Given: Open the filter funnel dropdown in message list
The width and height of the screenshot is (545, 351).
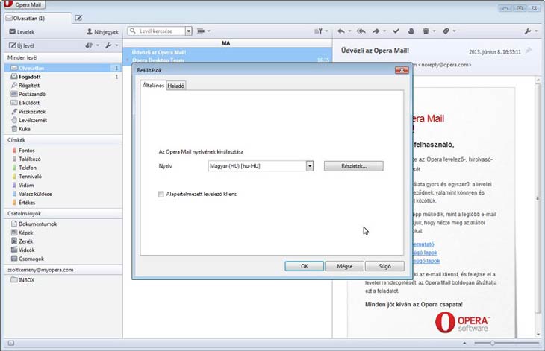Looking at the screenshot, I should pos(320,31).
